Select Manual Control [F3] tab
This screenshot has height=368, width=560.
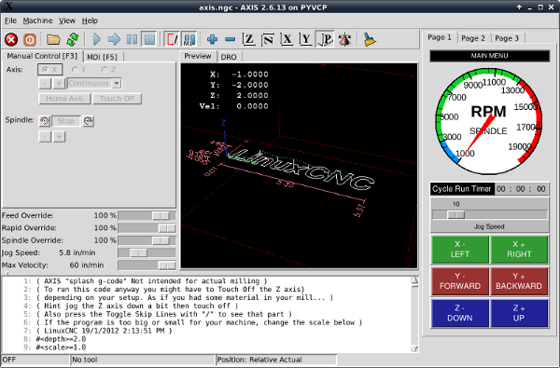(42, 56)
